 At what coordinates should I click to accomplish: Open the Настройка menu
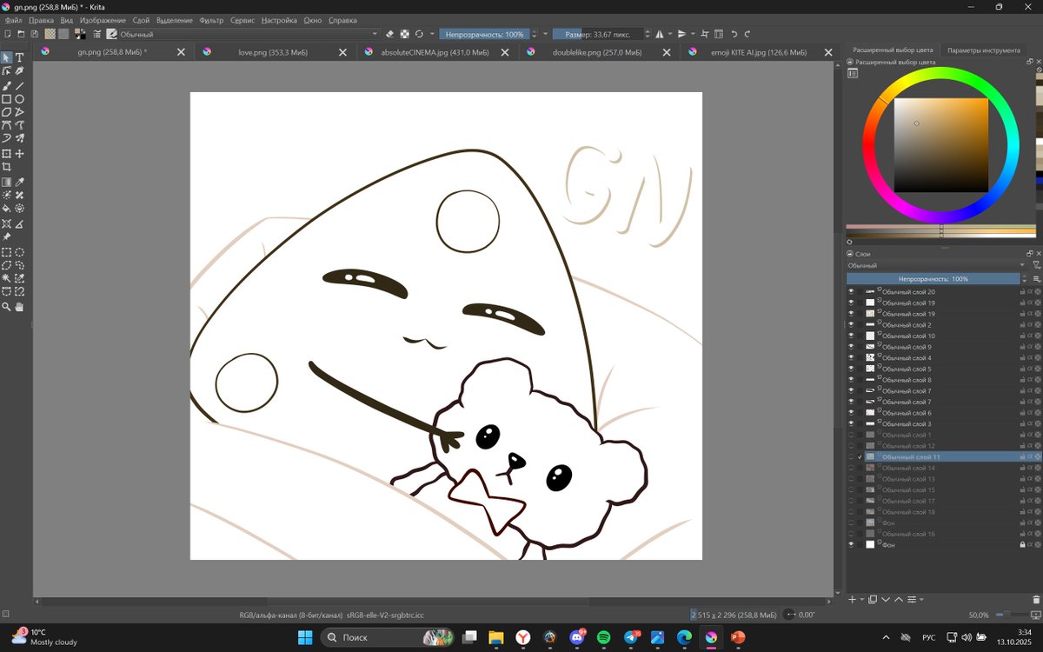coord(279,20)
